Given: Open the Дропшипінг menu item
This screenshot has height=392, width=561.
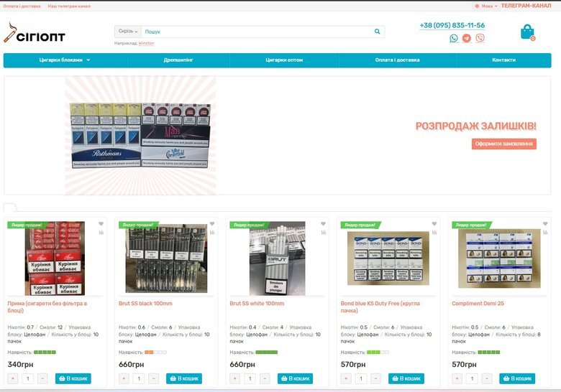Looking at the screenshot, I should point(178,60).
